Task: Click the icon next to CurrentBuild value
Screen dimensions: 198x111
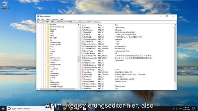Action: (x=83, y=42)
